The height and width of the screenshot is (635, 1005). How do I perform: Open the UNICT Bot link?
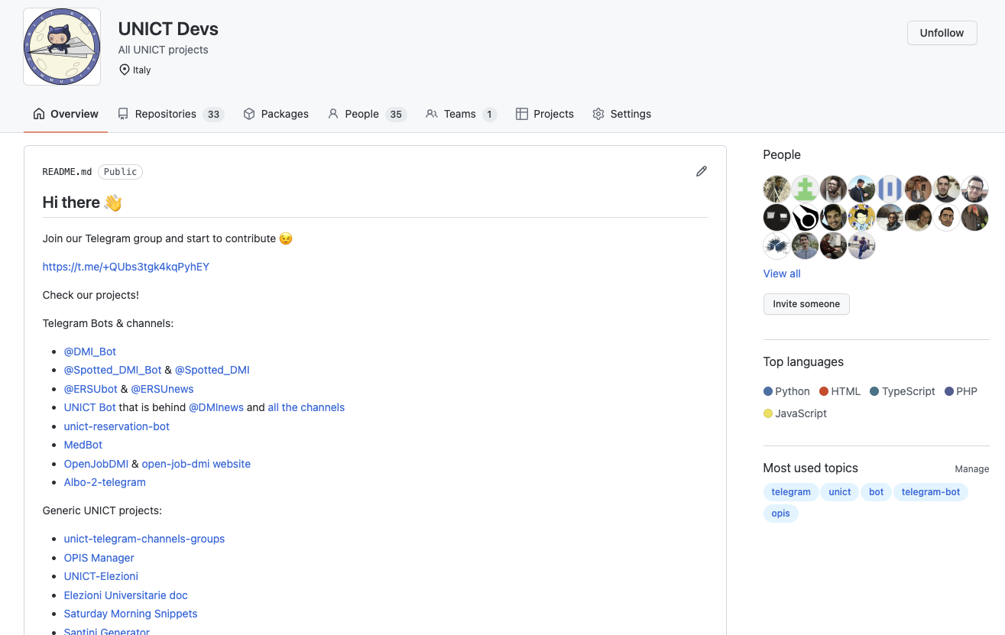90,407
